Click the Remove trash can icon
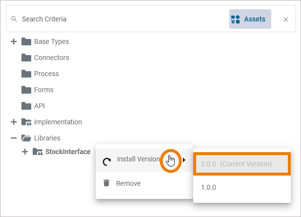This screenshot has height=217, width=301. click(106, 183)
